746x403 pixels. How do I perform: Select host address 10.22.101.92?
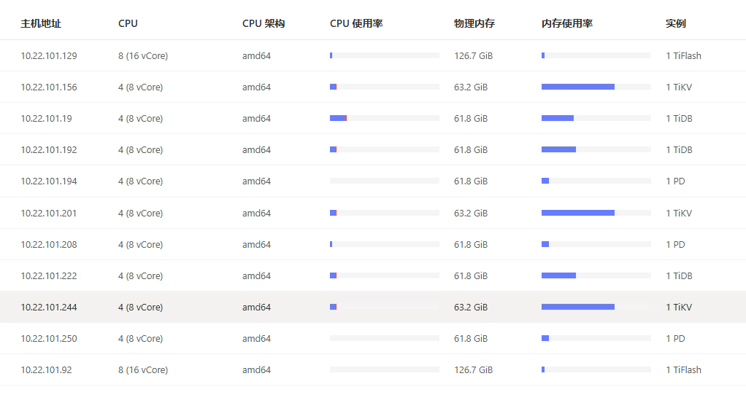(46, 369)
